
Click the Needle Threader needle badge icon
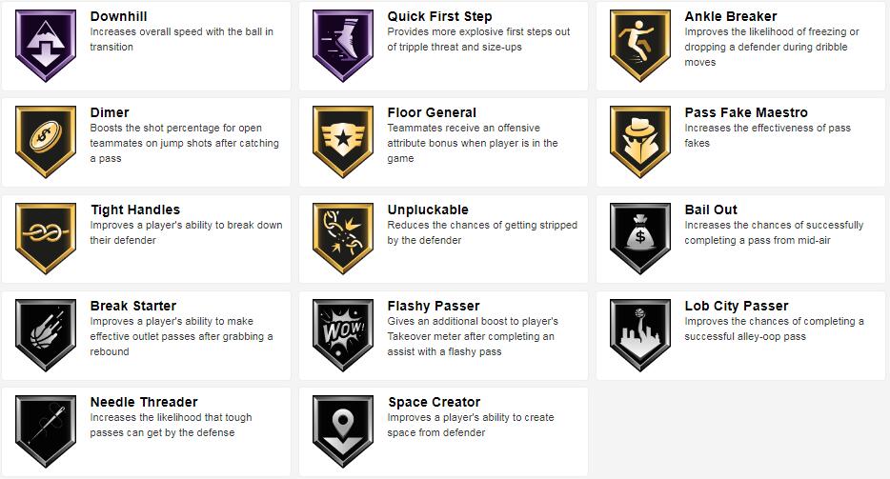point(46,431)
